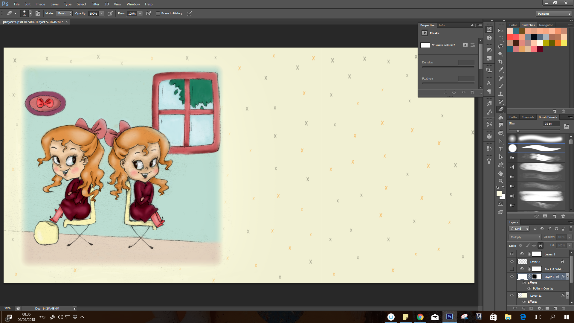Switch to the Channels tab
This screenshot has width=574, height=323.
(528, 117)
